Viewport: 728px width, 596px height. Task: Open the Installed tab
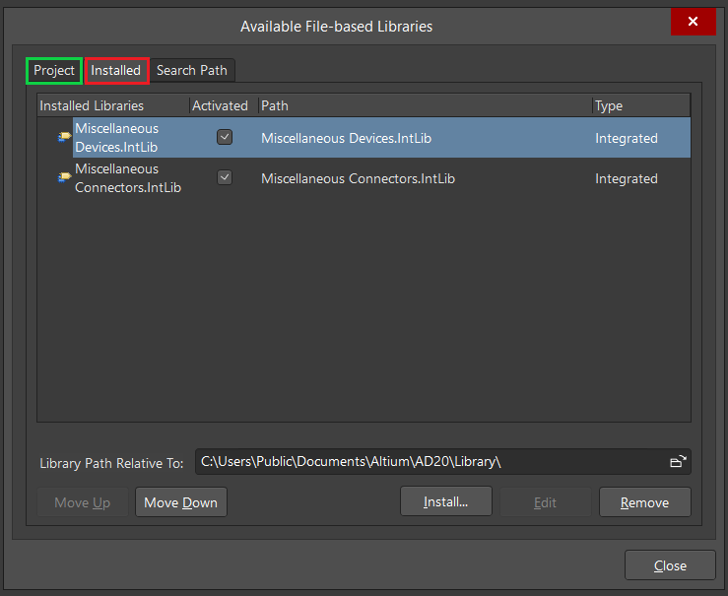pos(116,71)
